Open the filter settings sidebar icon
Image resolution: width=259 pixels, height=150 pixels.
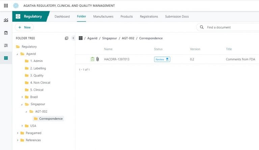(x=6, y=46)
